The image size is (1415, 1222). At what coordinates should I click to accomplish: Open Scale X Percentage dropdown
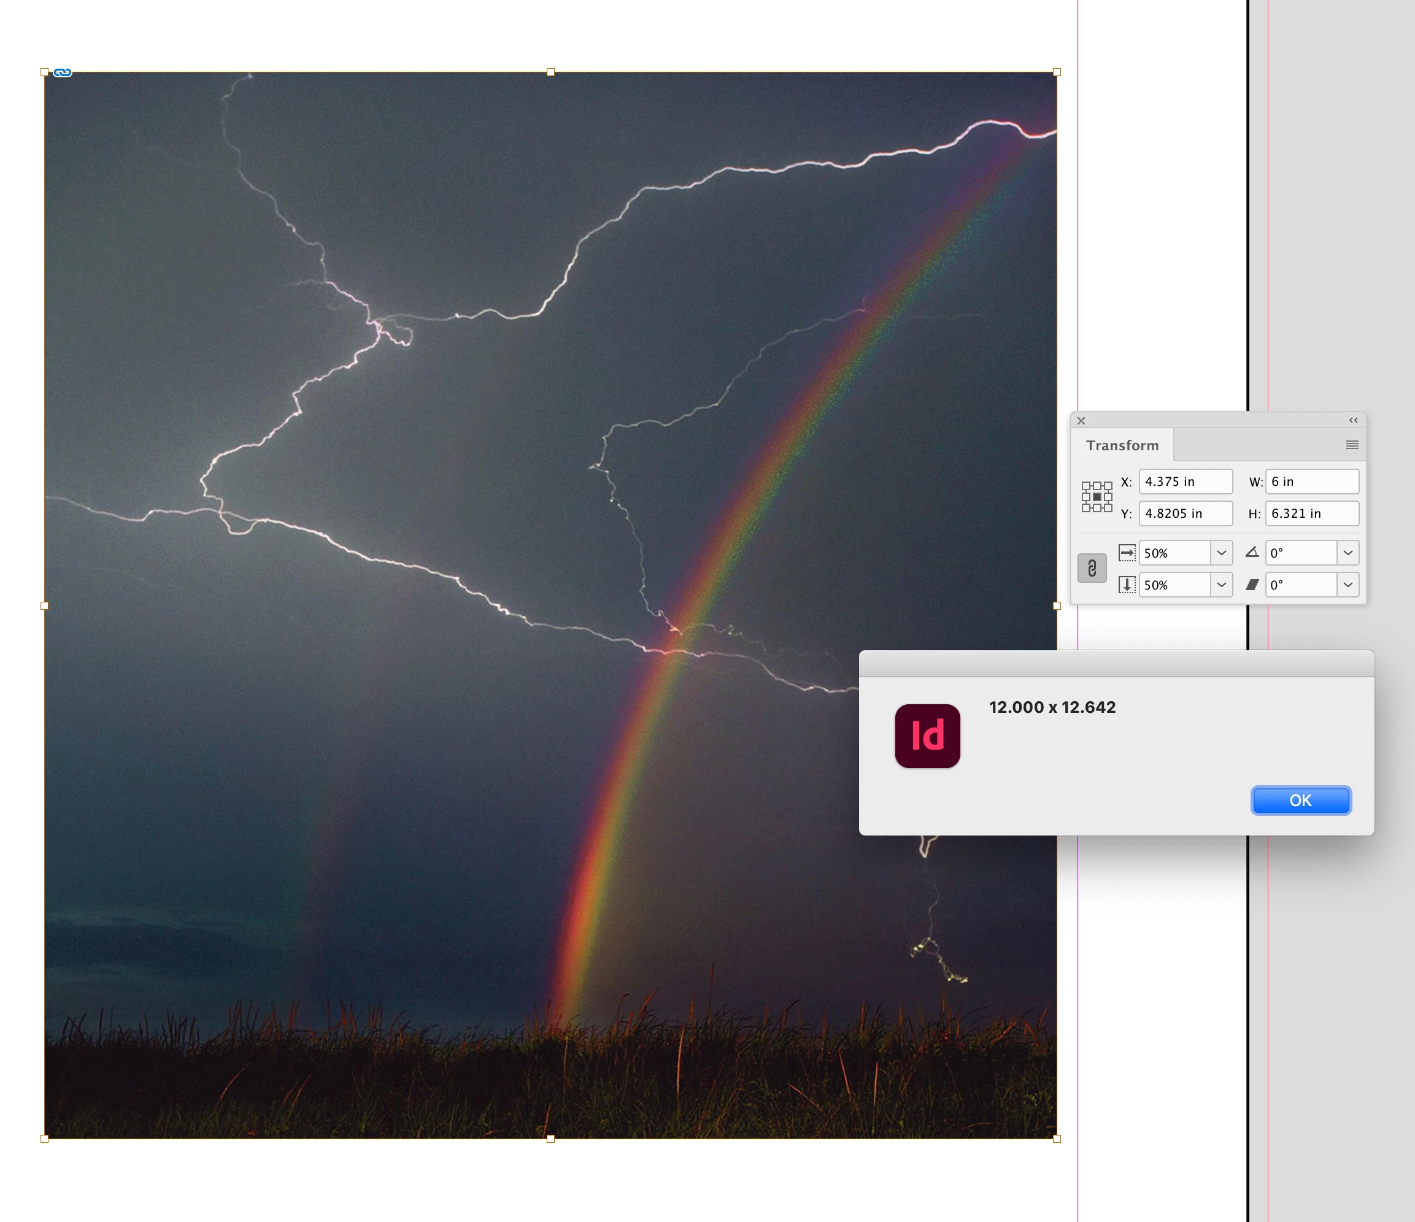[1221, 553]
